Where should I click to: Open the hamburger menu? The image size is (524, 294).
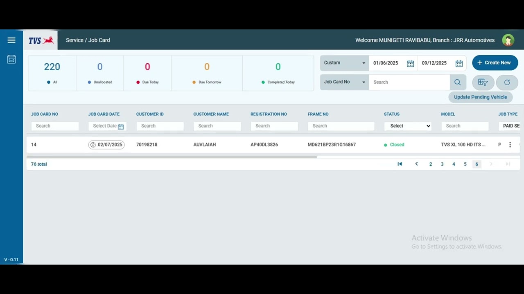tap(11, 40)
